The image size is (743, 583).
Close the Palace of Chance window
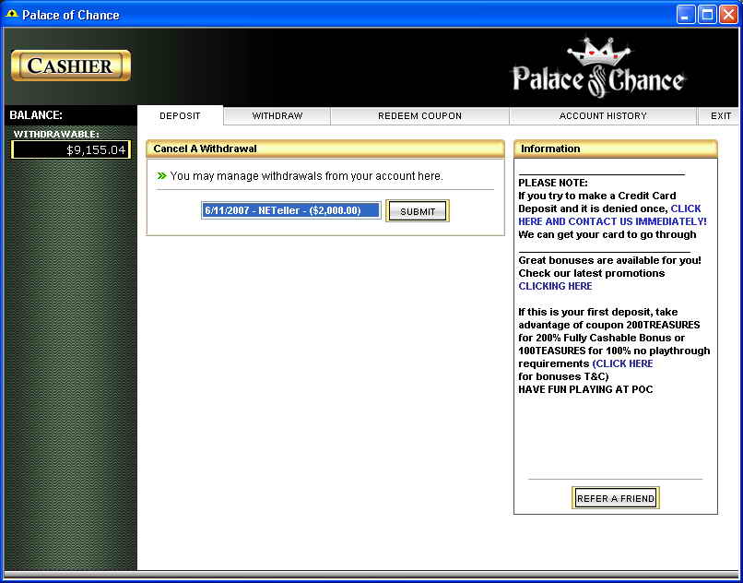pos(727,15)
